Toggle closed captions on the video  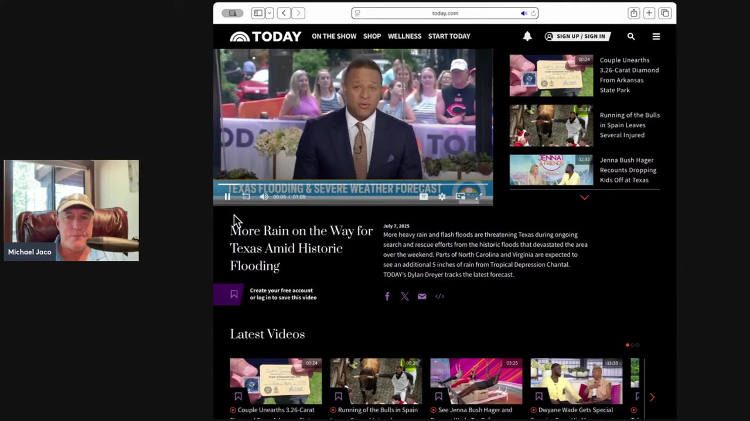tap(424, 197)
